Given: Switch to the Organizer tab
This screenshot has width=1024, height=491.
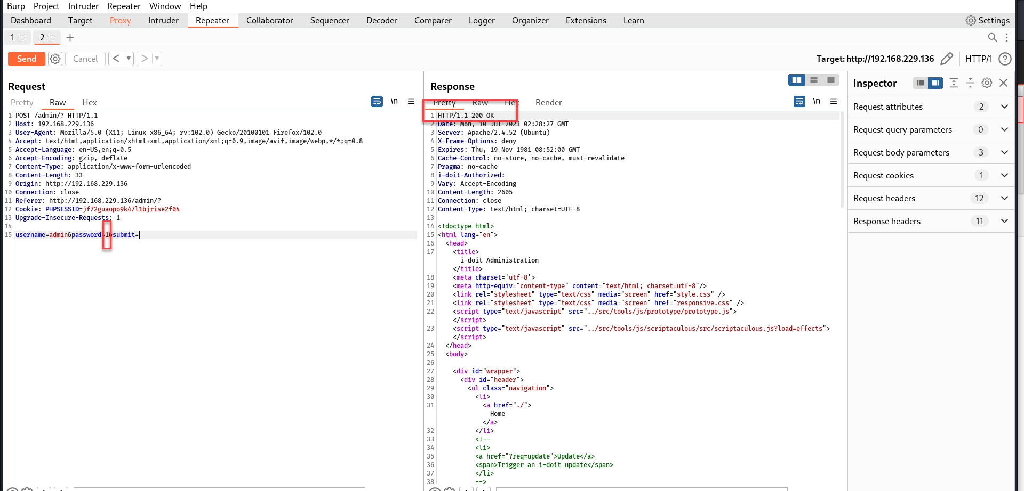Looking at the screenshot, I should click(530, 20).
